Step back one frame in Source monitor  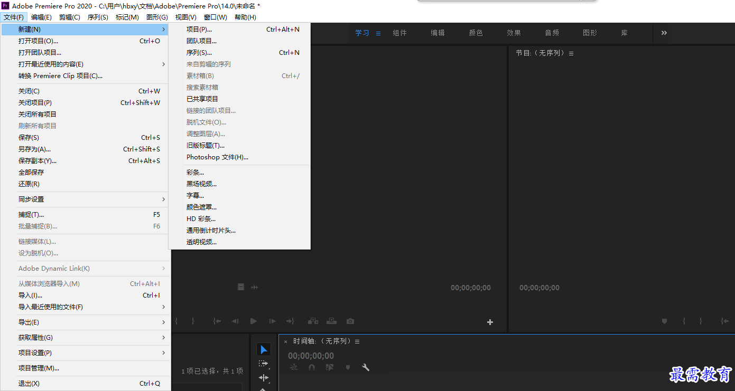pyautogui.click(x=235, y=321)
